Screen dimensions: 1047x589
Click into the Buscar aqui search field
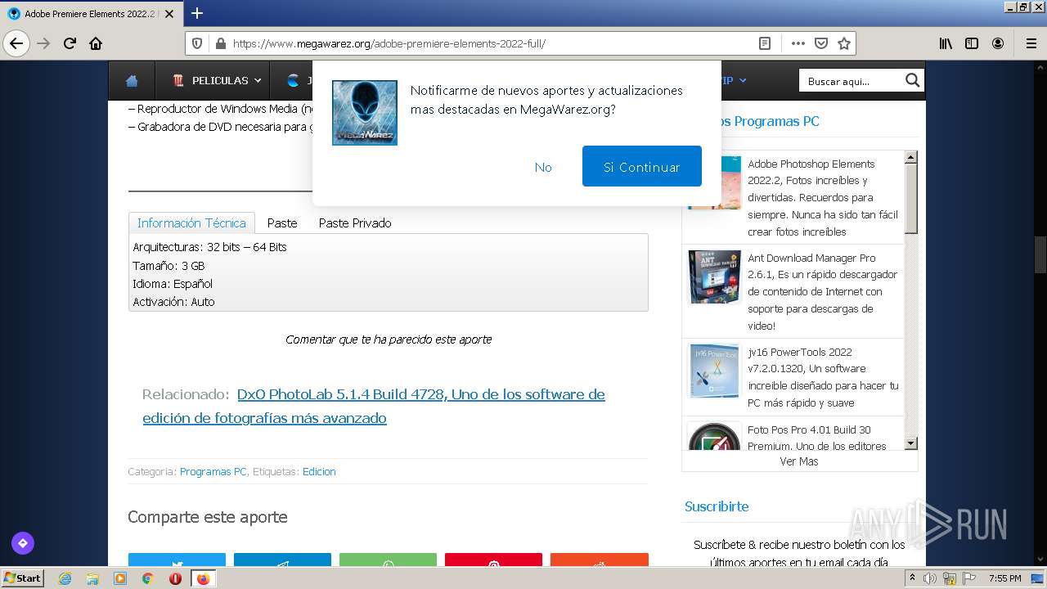[851, 81]
